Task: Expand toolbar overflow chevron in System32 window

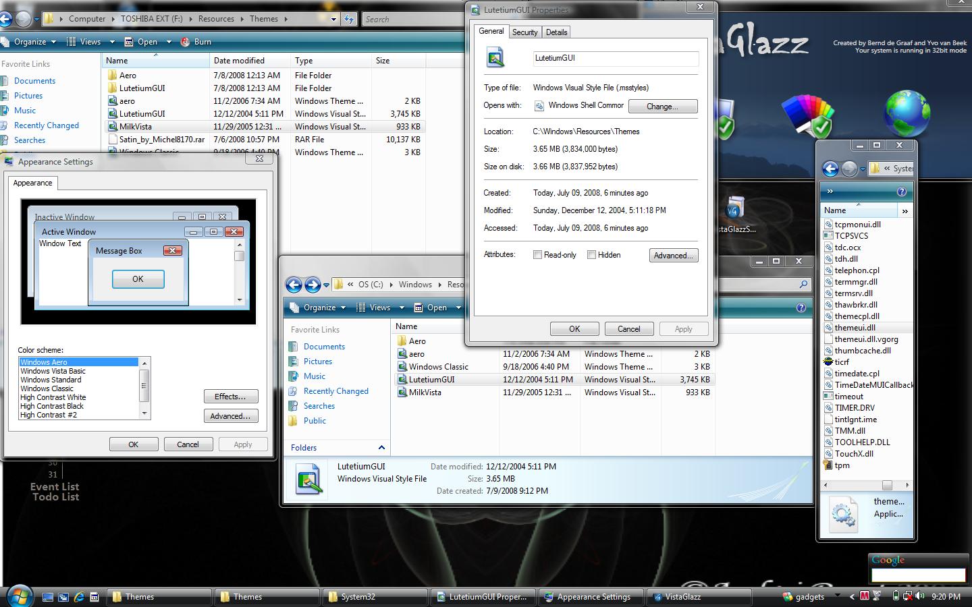Action: (x=830, y=192)
